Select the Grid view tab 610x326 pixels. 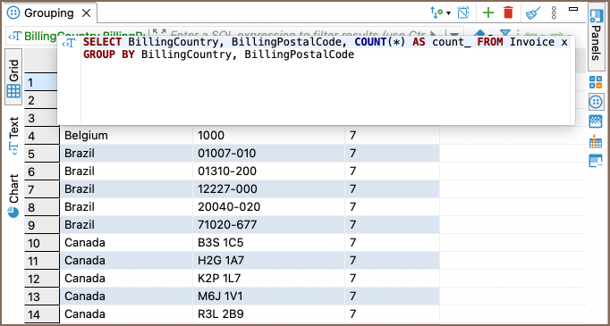pyautogui.click(x=13, y=78)
